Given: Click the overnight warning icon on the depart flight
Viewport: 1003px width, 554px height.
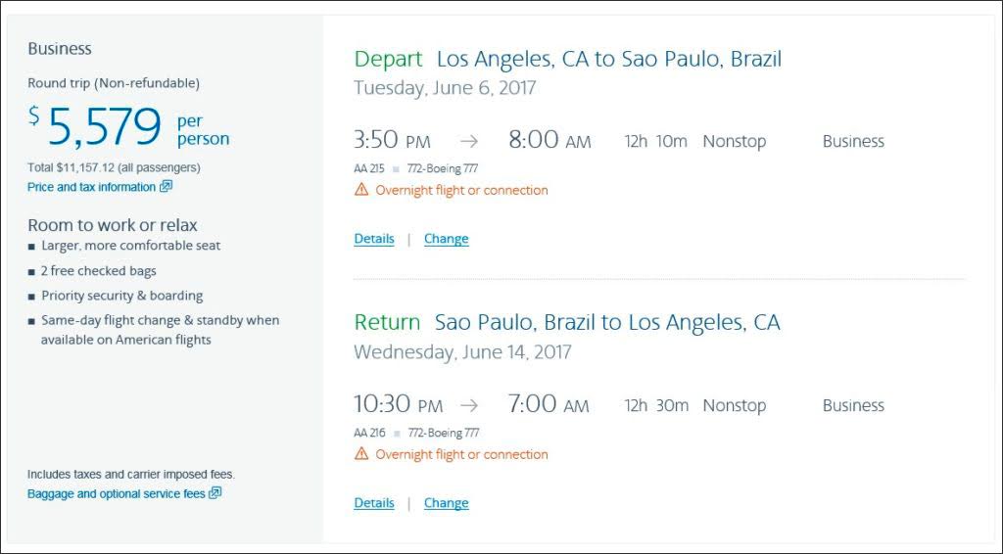Looking at the screenshot, I should pyautogui.click(x=361, y=190).
